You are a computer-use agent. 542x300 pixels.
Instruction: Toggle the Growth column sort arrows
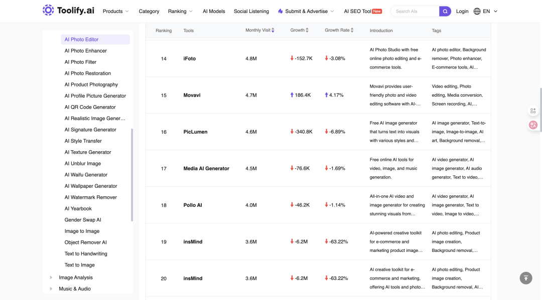point(307,31)
